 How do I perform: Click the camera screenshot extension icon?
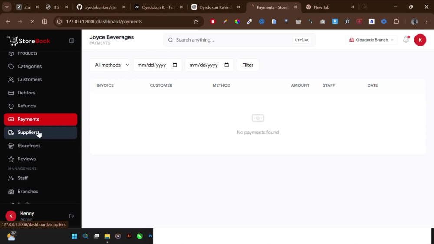323,22
